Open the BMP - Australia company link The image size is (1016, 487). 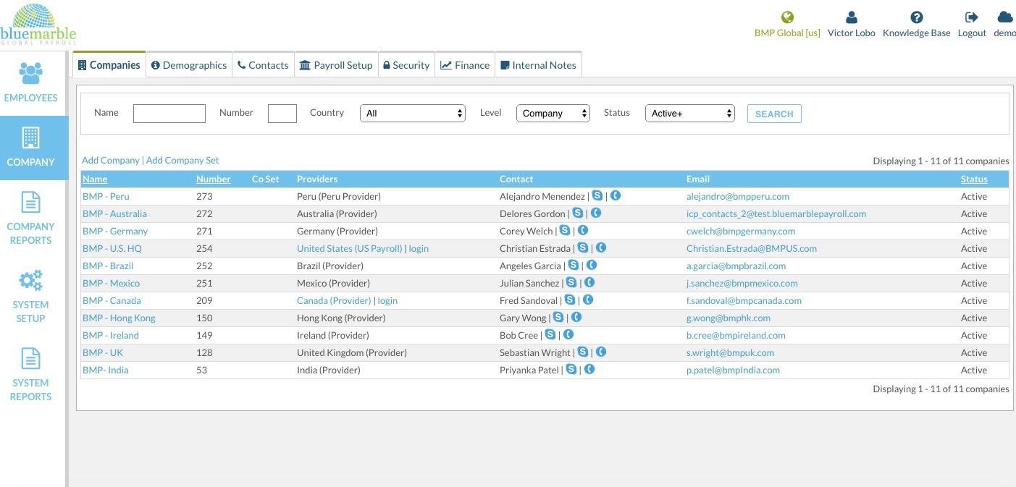(x=114, y=213)
